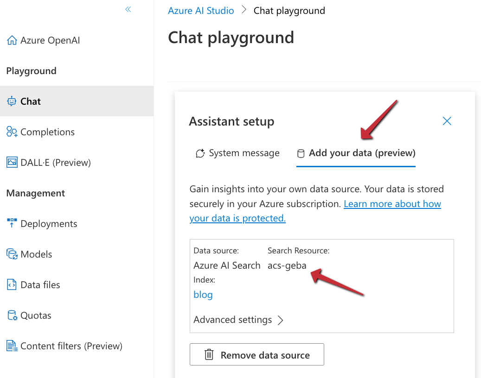Navigate to Content filters (Preview) page
Screen dimensions: 481x378
click(71, 346)
